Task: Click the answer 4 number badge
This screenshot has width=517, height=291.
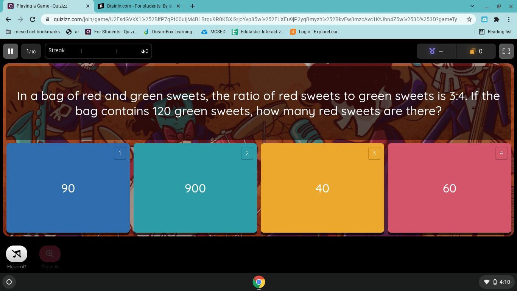Action: tap(501, 153)
